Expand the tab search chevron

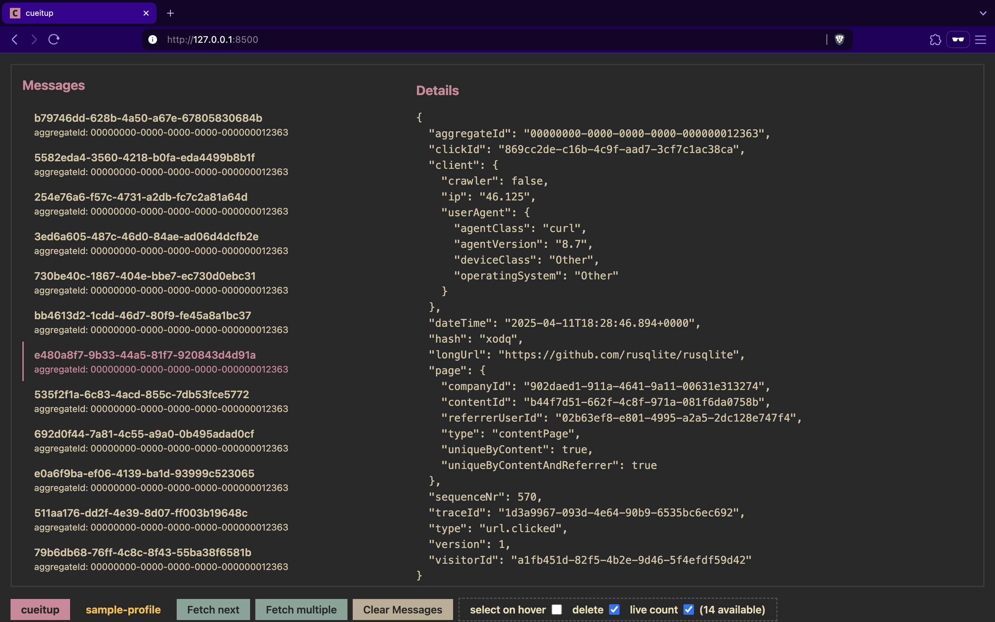tap(983, 13)
